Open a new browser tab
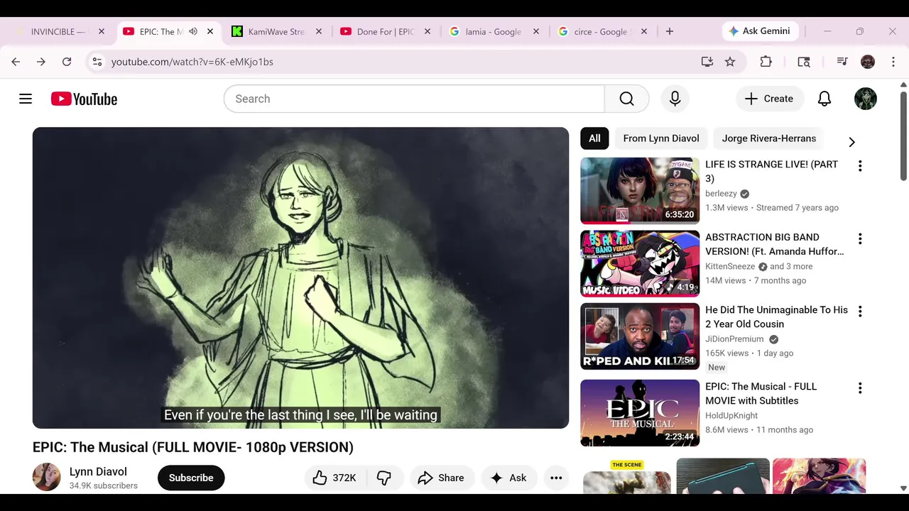Image resolution: width=909 pixels, height=511 pixels. (x=669, y=31)
